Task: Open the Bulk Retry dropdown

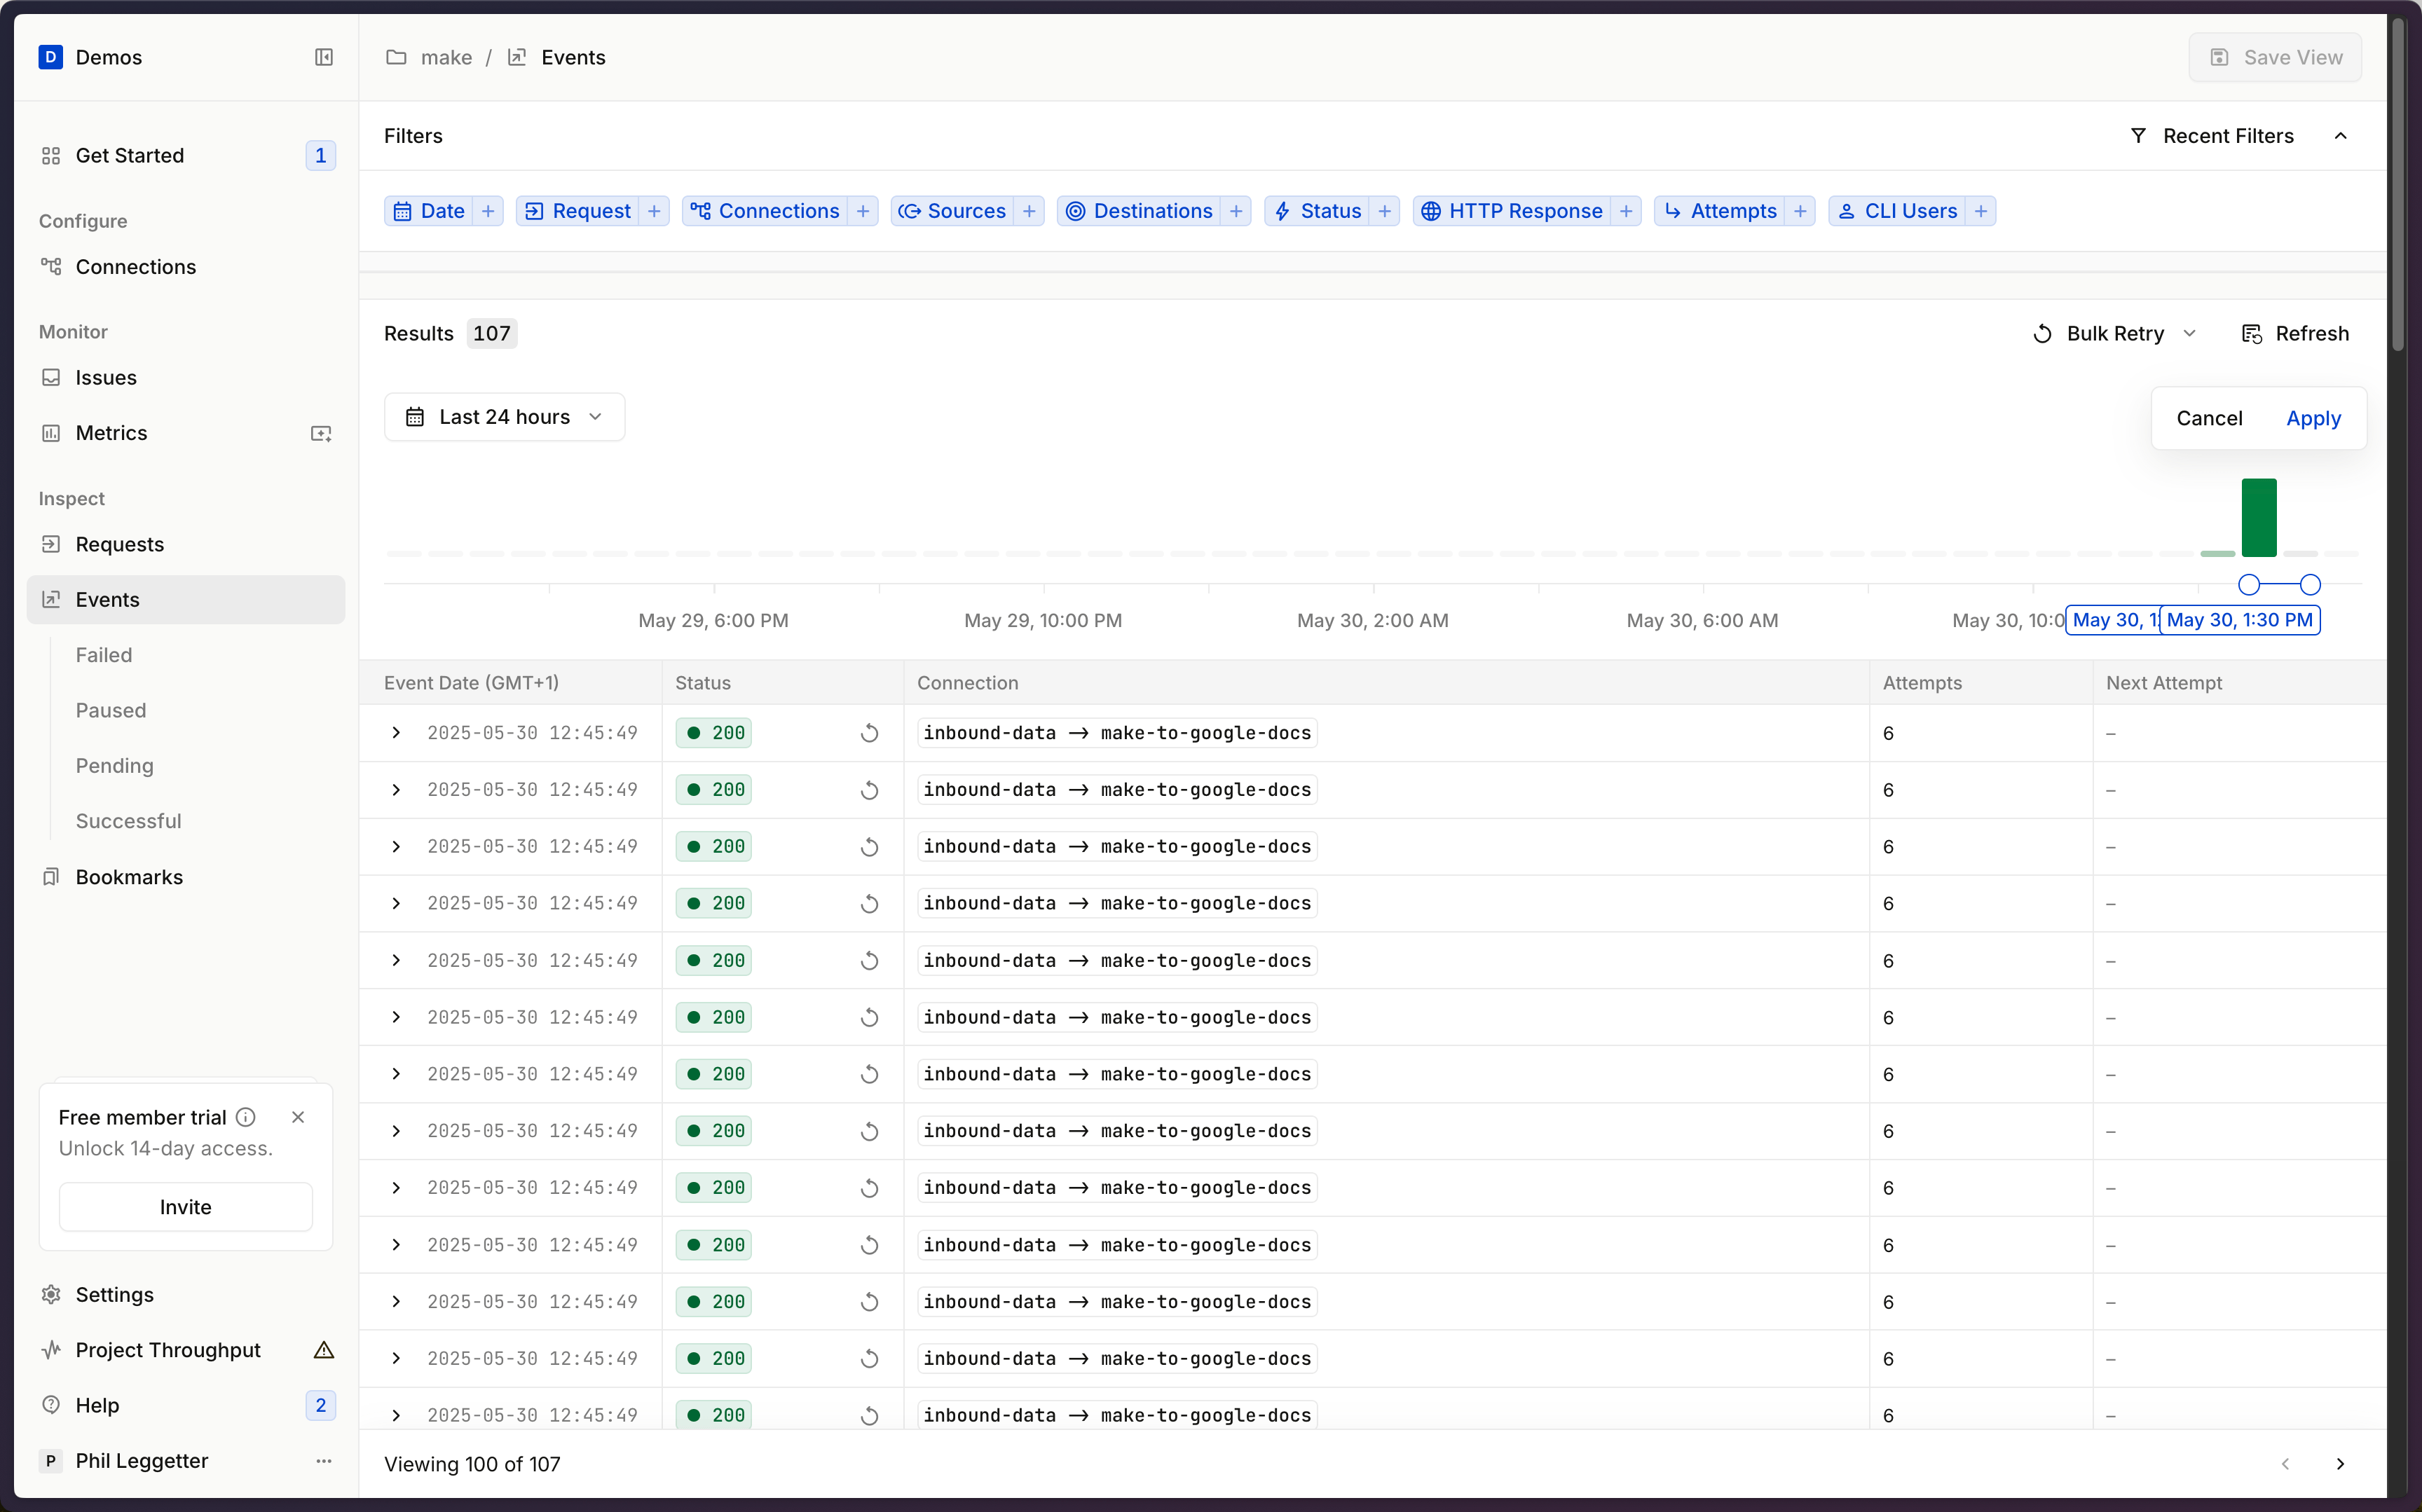Action: click(x=2114, y=333)
